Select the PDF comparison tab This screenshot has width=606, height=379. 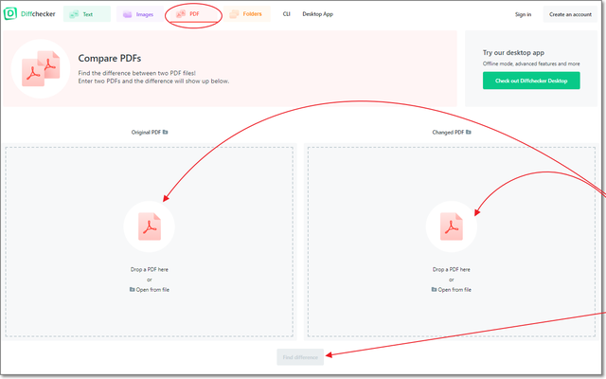pyautogui.click(x=194, y=14)
